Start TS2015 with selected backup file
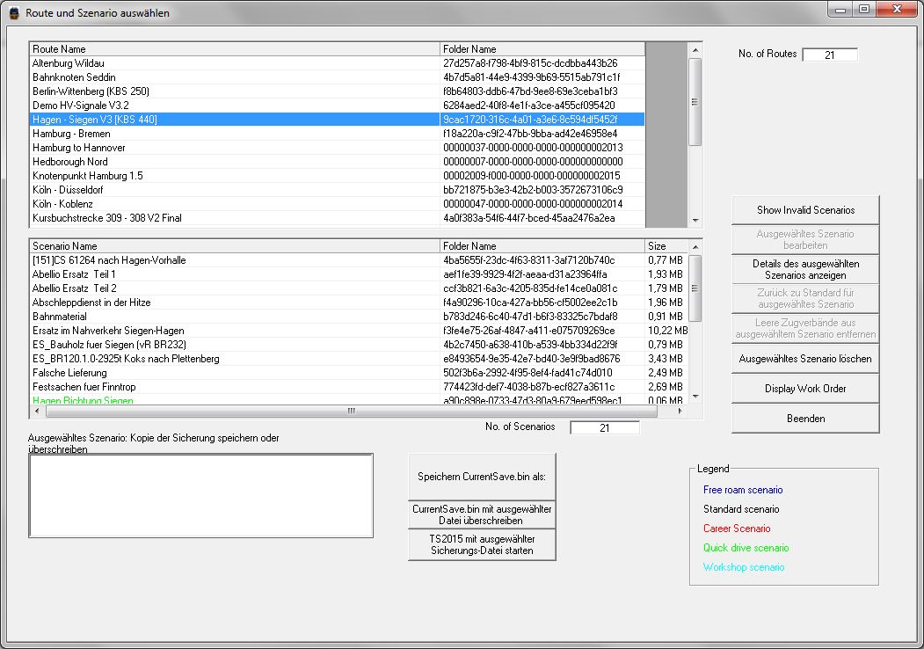 (482, 544)
